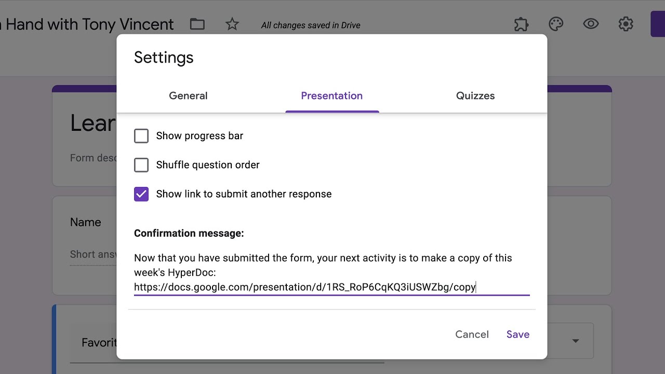
Task: Click the move to folder icon
Action: pos(197,24)
